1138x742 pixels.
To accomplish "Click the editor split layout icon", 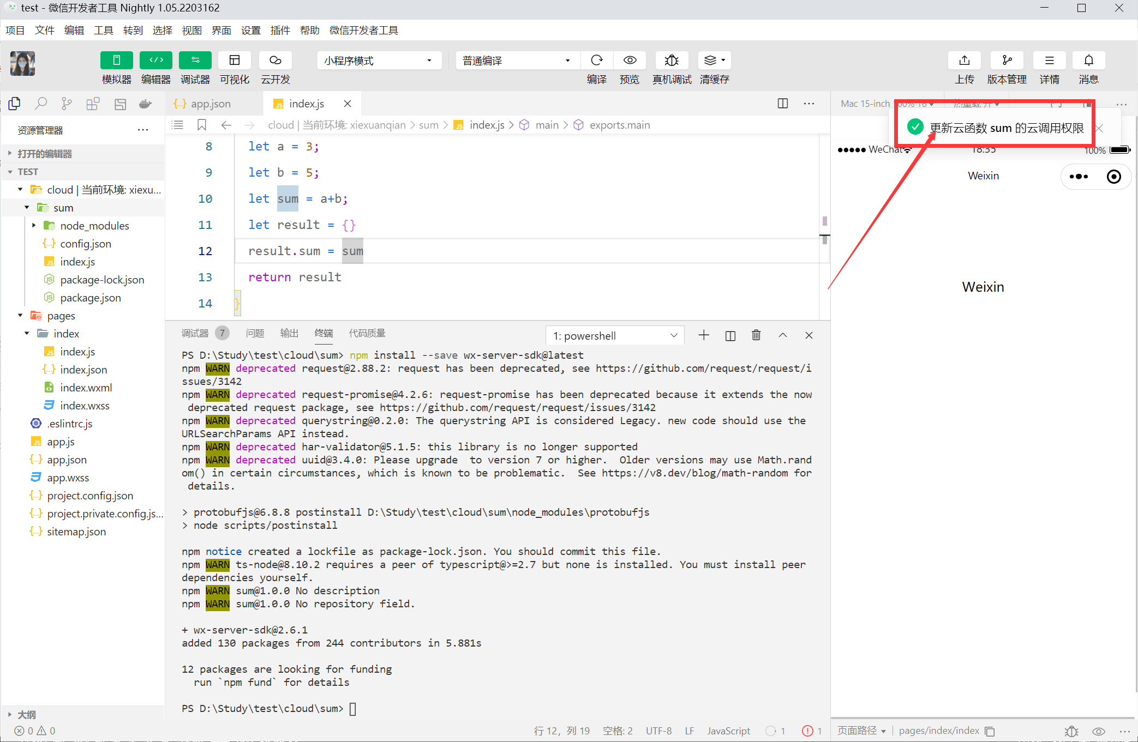I will click(783, 104).
